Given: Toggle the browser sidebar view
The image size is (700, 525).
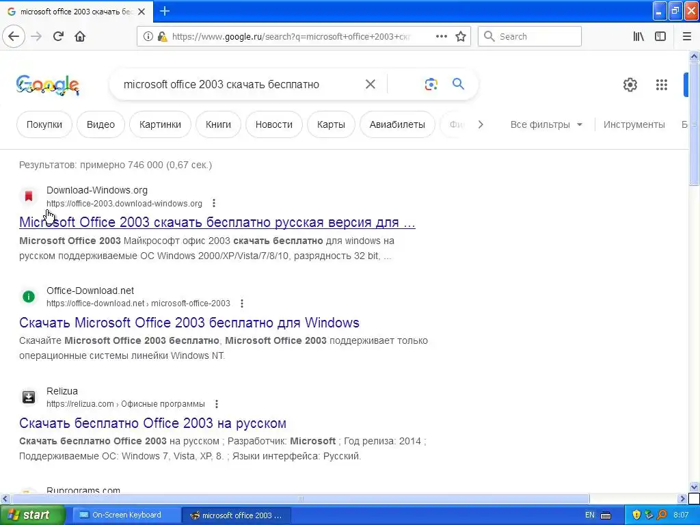Looking at the screenshot, I should pyautogui.click(x=660, y=36).
